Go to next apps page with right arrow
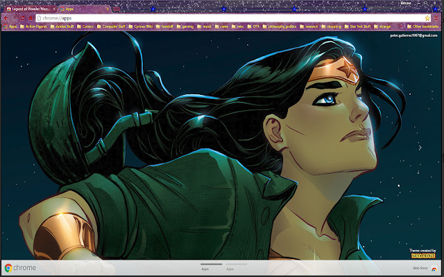Screen dimensions: 444x277 (420, 148)
